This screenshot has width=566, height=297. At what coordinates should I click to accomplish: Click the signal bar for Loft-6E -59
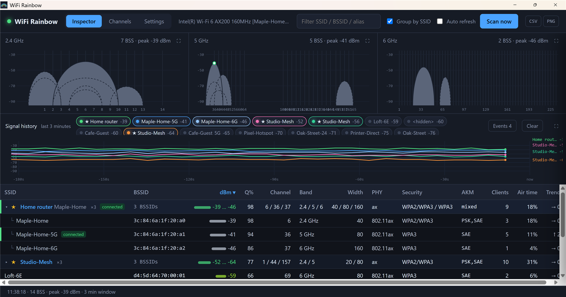tap(221, 276)
